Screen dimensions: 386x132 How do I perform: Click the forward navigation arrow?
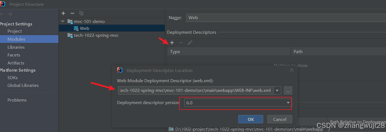pyautogui.click(x=10, y=14)
